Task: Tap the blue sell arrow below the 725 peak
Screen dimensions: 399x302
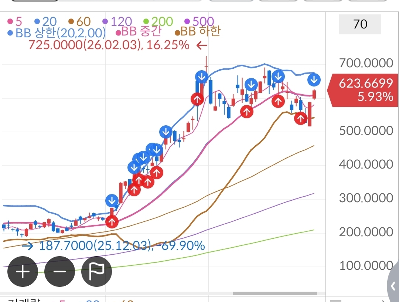Action: point(202,77)
